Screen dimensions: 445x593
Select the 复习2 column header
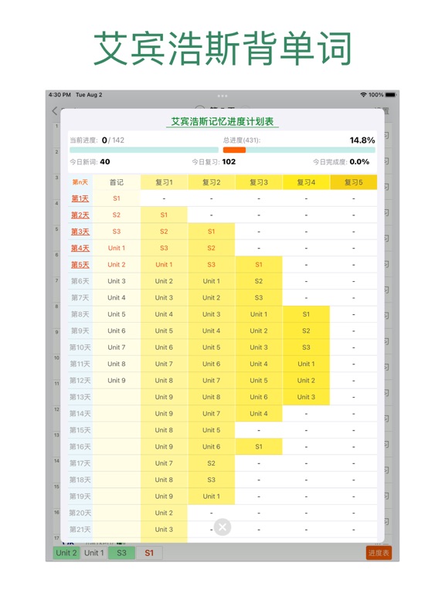[x=211, y=182]
